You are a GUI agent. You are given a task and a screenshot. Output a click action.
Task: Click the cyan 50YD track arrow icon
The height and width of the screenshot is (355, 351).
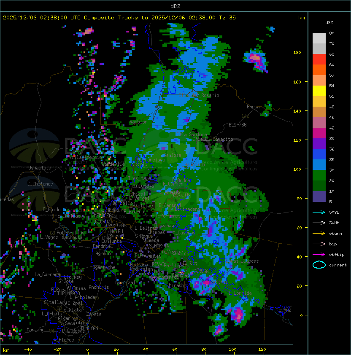pos(319,212)
